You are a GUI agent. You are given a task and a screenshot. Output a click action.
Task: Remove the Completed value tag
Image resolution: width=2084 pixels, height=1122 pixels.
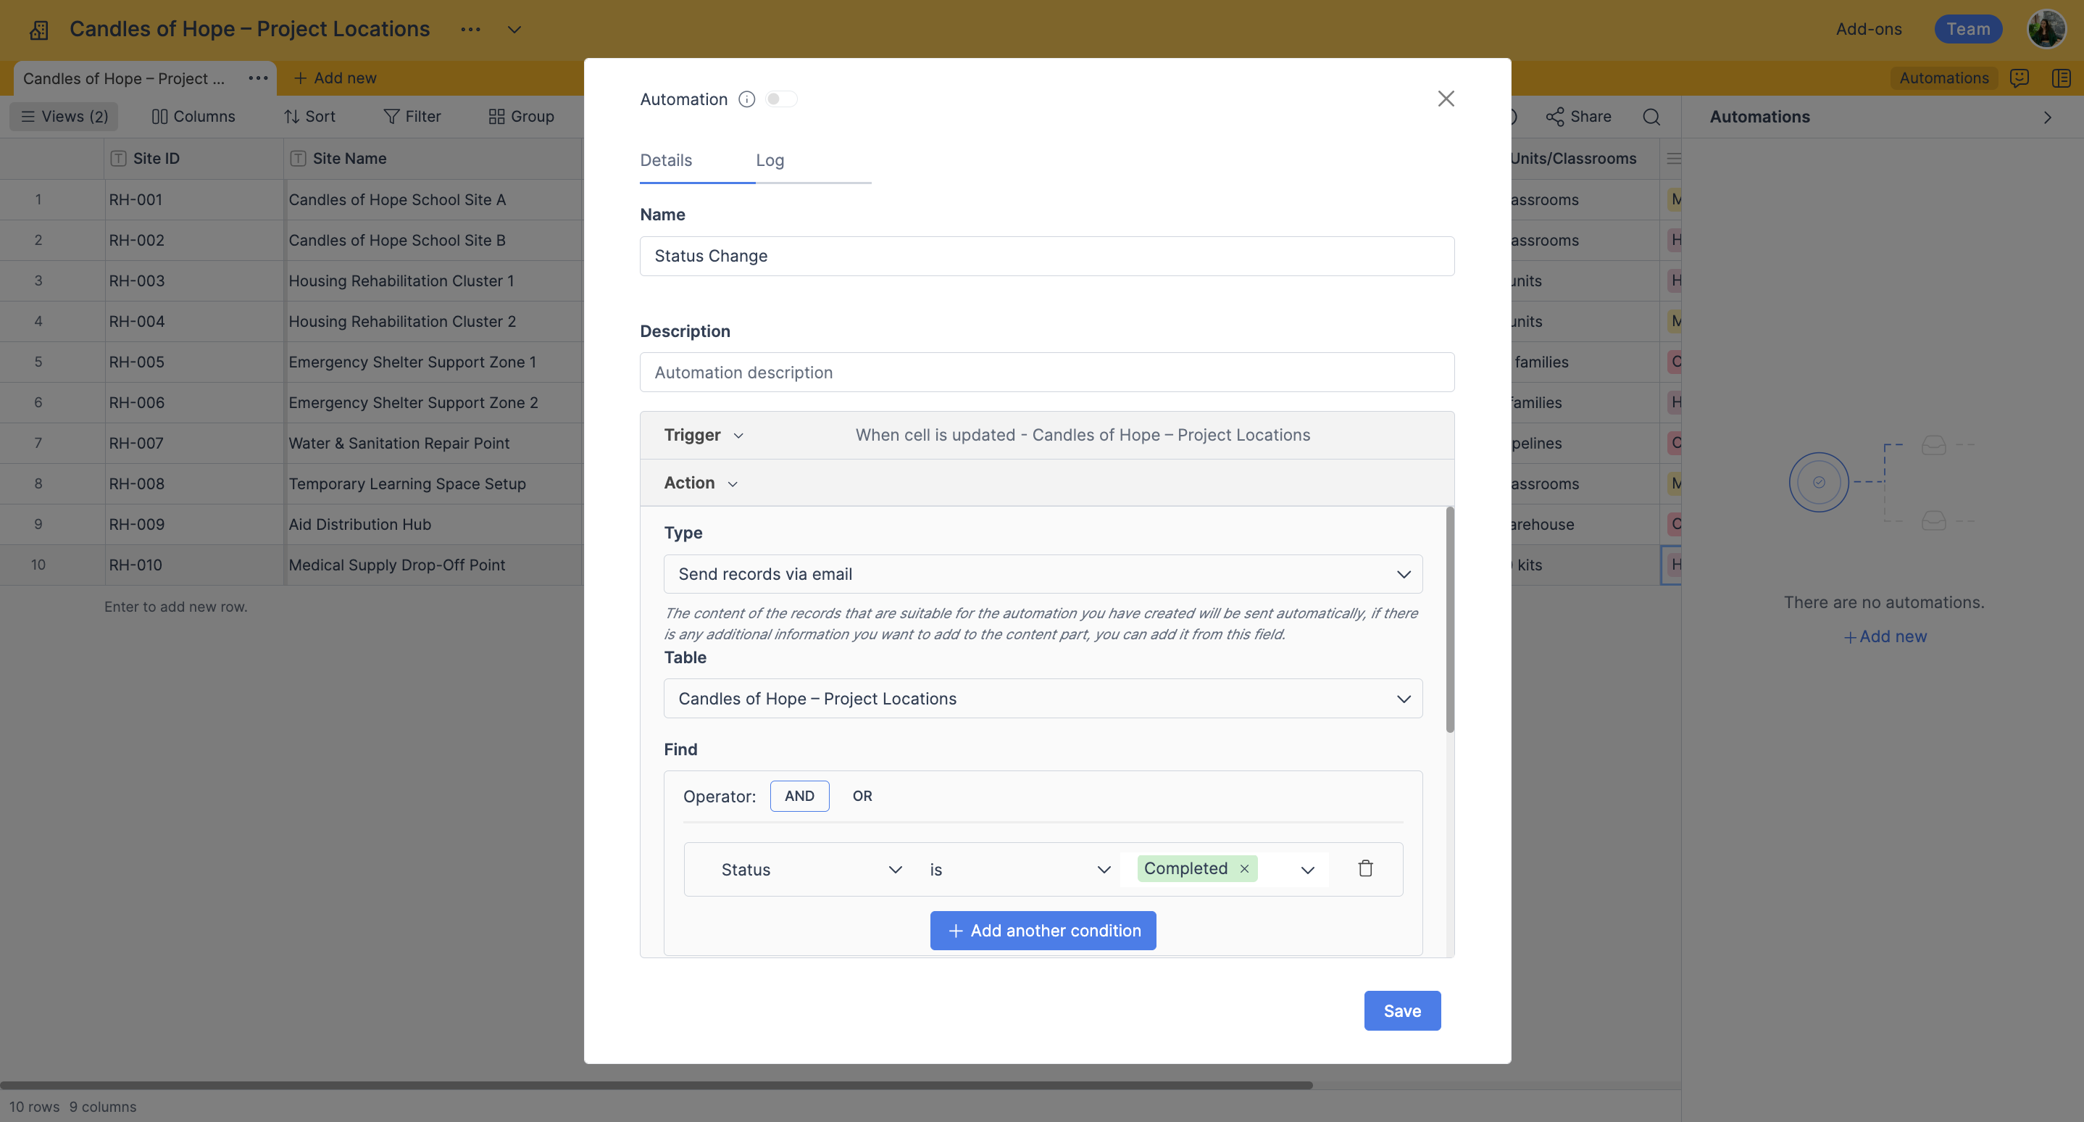click(1243, 868)
